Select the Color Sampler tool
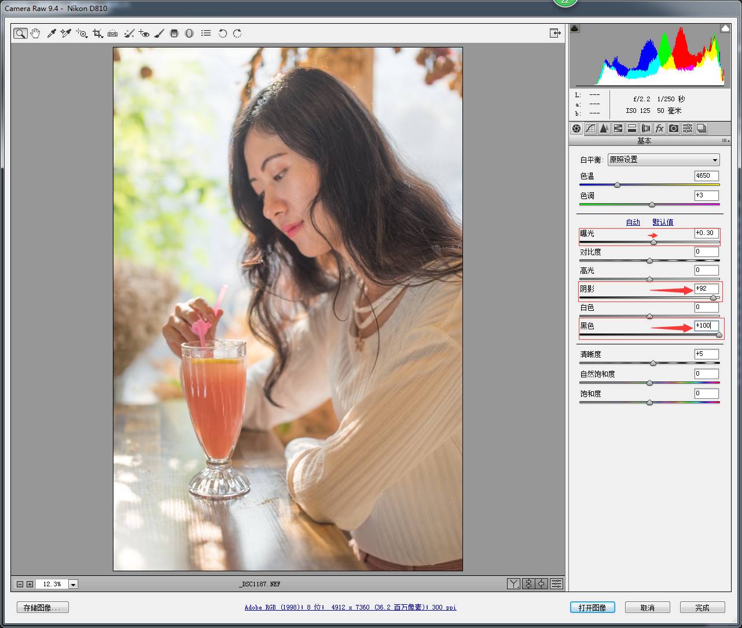 click(x=66, y=34)
